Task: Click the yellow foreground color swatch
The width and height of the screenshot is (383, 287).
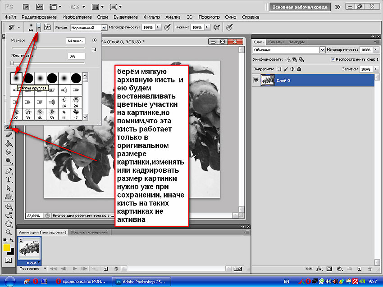Action: (7, 248)
